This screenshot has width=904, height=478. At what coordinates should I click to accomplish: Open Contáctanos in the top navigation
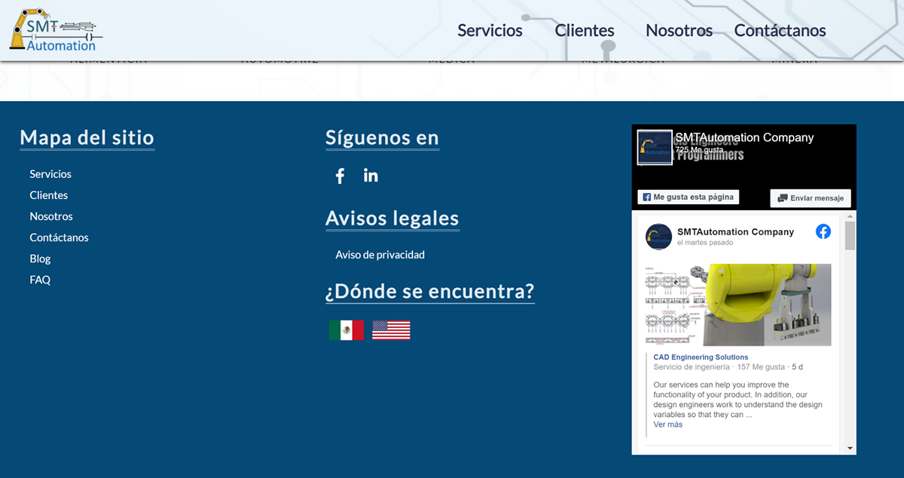[780, 31]
